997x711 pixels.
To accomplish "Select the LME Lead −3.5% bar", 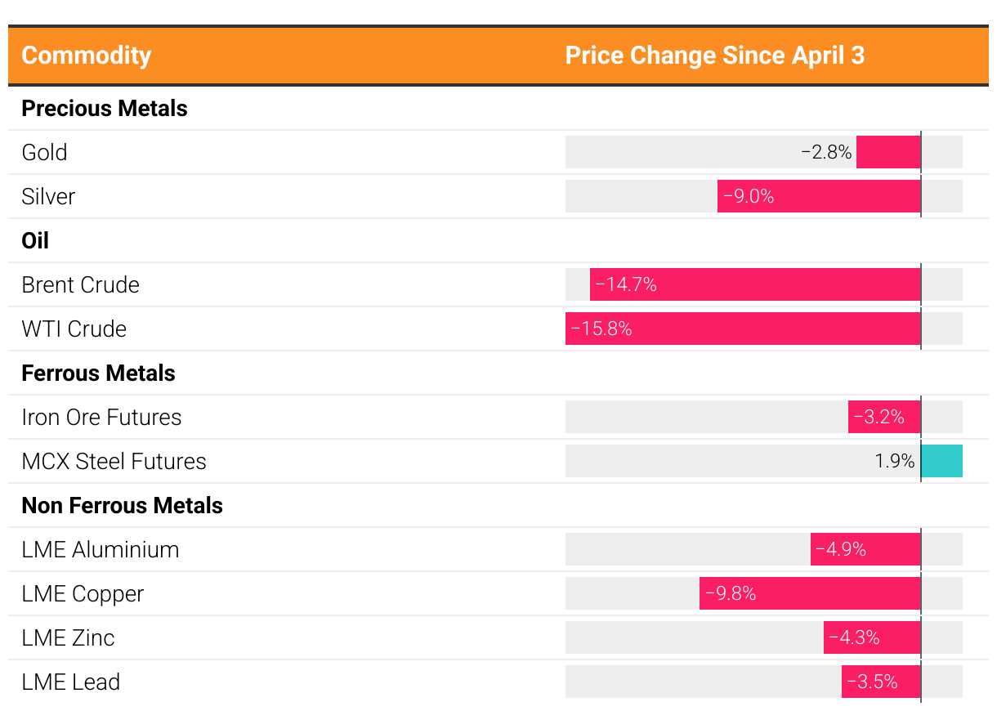I will 881,682.
